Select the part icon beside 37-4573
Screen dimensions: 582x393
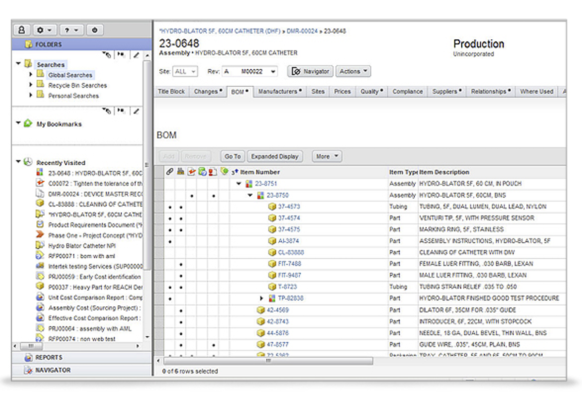click(x=271, y=206)
